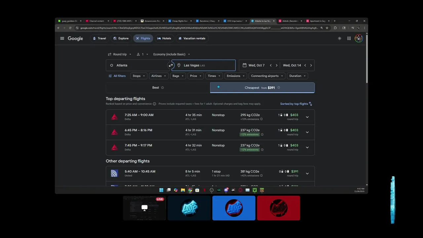Open the Stops filter dropdown
Image resolution: width=423 pixels, height=238 pixels.
click(x=139, y=76)
